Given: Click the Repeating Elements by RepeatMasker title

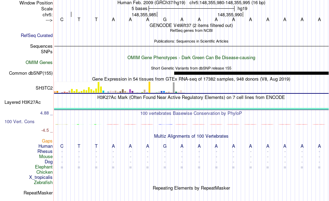Looking at the screenshot, I should (x=191, y=188).
